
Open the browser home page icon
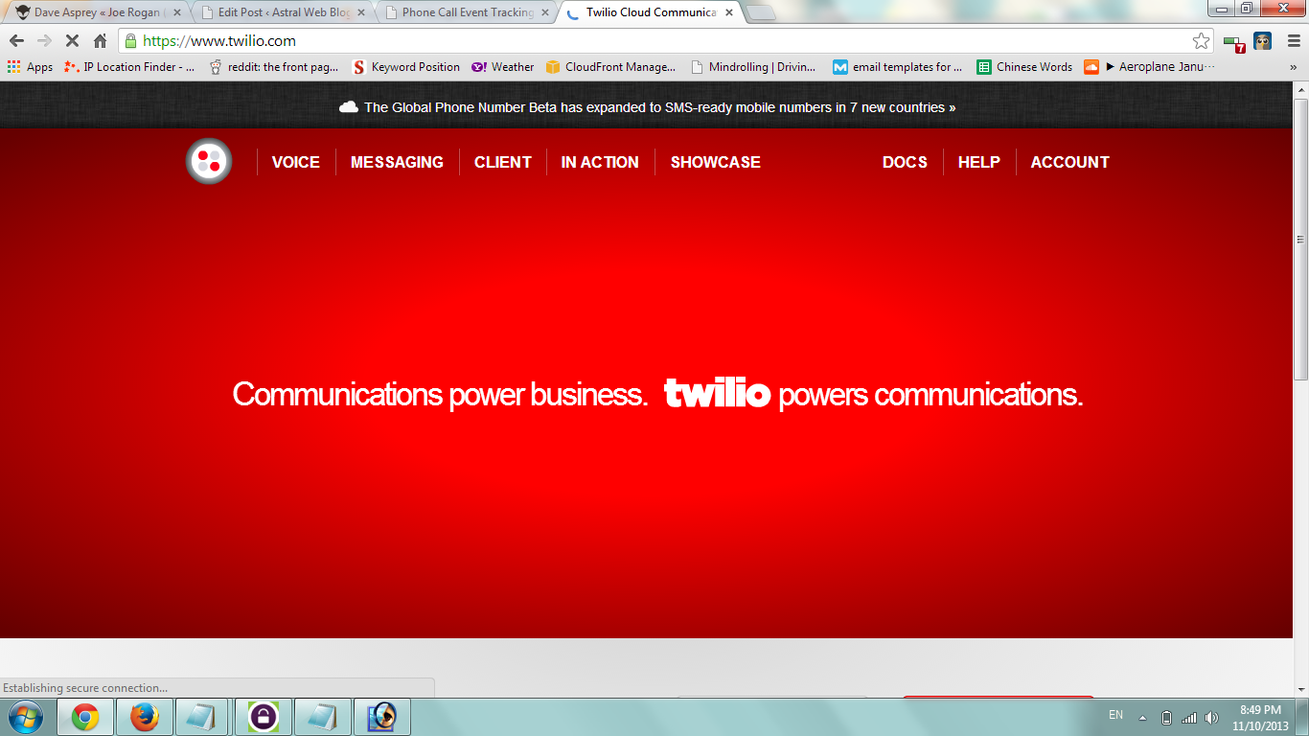click(x=100, y=41)
